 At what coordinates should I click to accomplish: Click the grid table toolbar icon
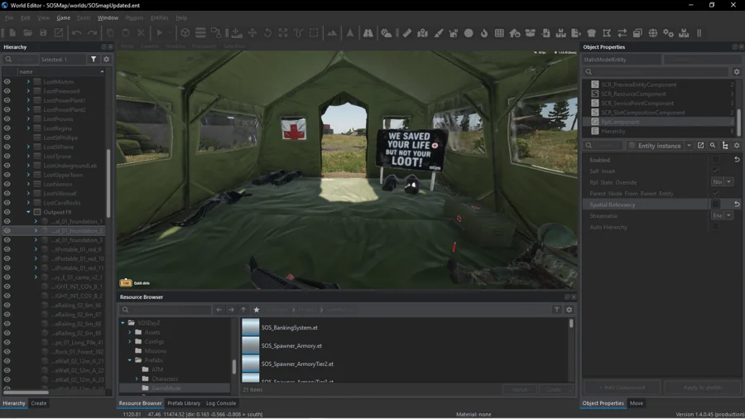pos(499,33)
